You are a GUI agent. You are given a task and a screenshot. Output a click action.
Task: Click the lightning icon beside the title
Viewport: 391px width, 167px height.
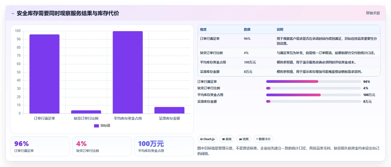point(13,13)
